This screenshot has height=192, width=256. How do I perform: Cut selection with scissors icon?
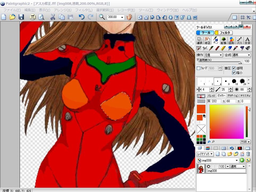coord(53,17)
